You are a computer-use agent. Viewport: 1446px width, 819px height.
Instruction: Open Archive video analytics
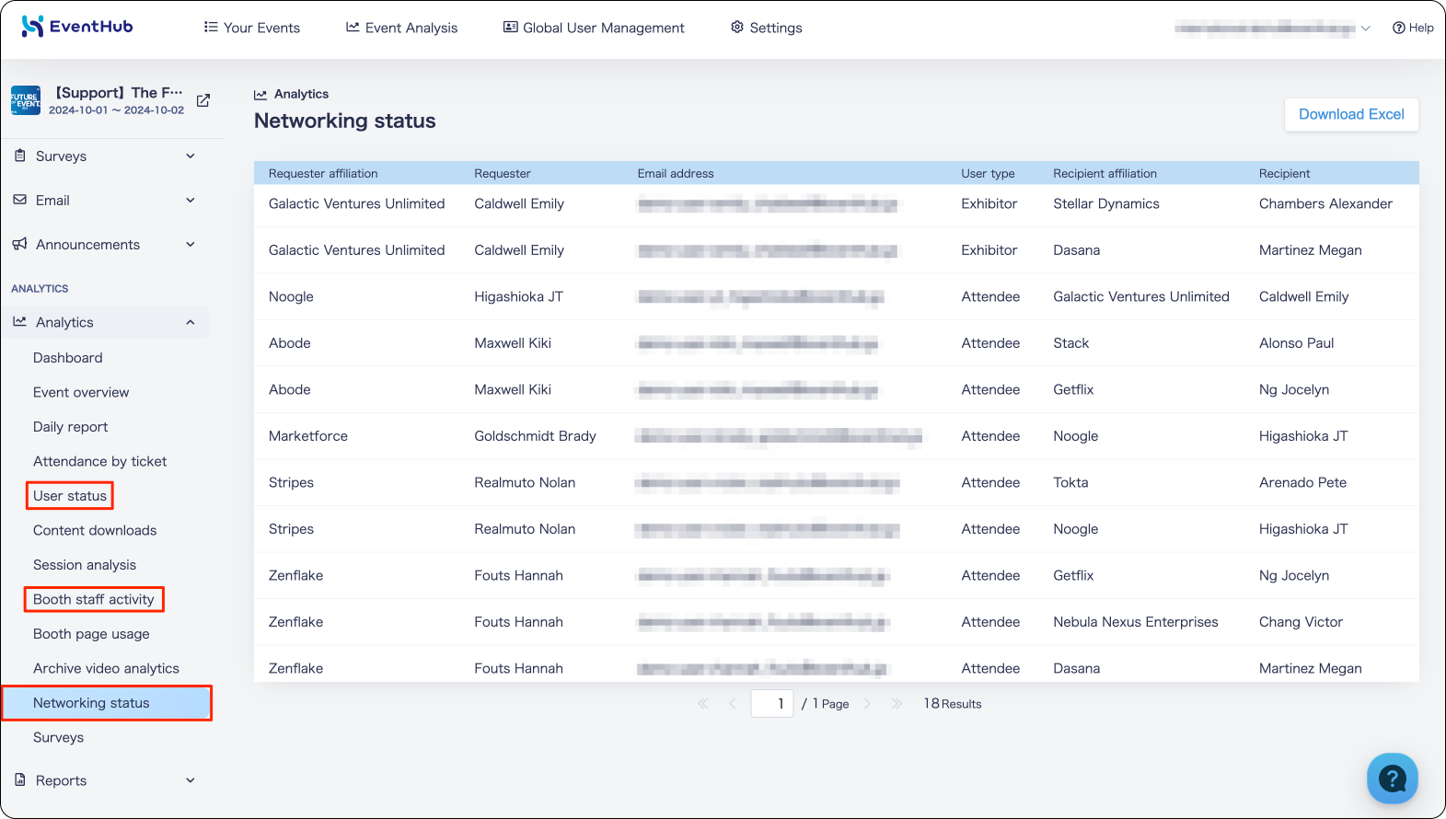(106, 668)
